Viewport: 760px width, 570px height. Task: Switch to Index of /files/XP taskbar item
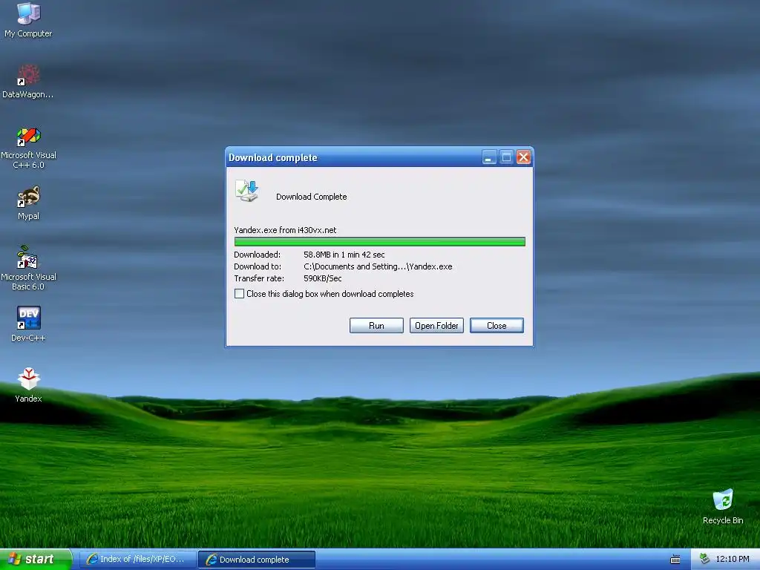pyautogui.click(x=137, y=560)
